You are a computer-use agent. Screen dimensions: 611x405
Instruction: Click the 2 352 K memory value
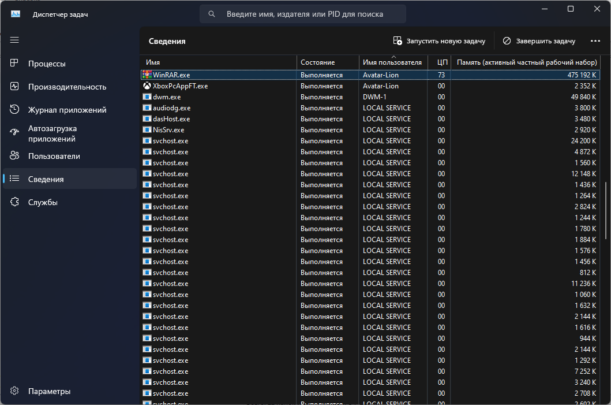coord(585,86)
